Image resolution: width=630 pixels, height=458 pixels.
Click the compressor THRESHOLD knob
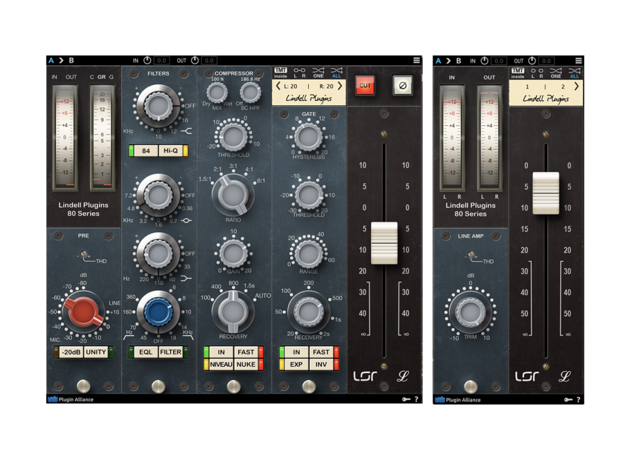[x=233, y=137]
